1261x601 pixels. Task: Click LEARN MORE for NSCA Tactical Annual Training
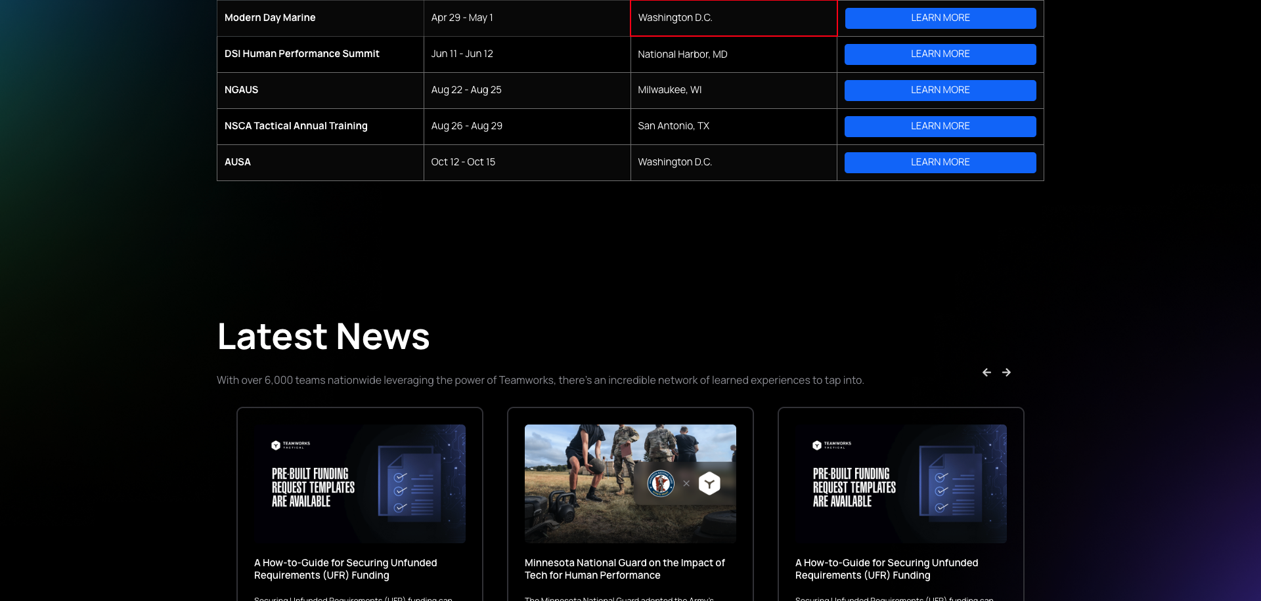(x=940, y=126)
